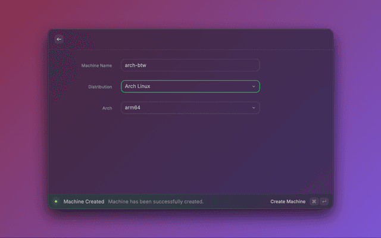Click the back arrow button

pyautogui.click(x=59, y=39)
